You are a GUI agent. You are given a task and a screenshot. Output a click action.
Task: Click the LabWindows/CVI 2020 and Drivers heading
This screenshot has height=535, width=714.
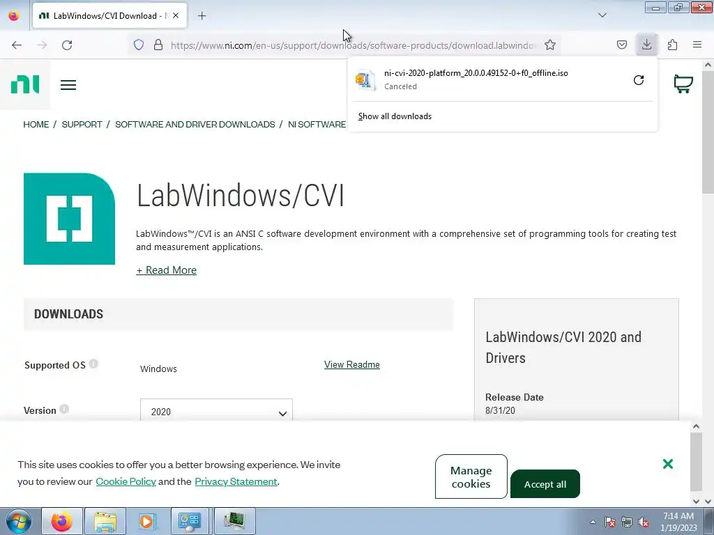[x=563, y=347]
